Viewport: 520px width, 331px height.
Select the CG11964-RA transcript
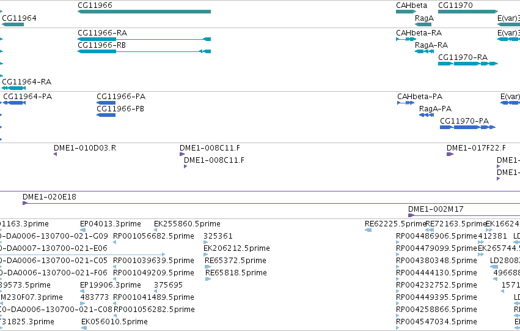13,88
